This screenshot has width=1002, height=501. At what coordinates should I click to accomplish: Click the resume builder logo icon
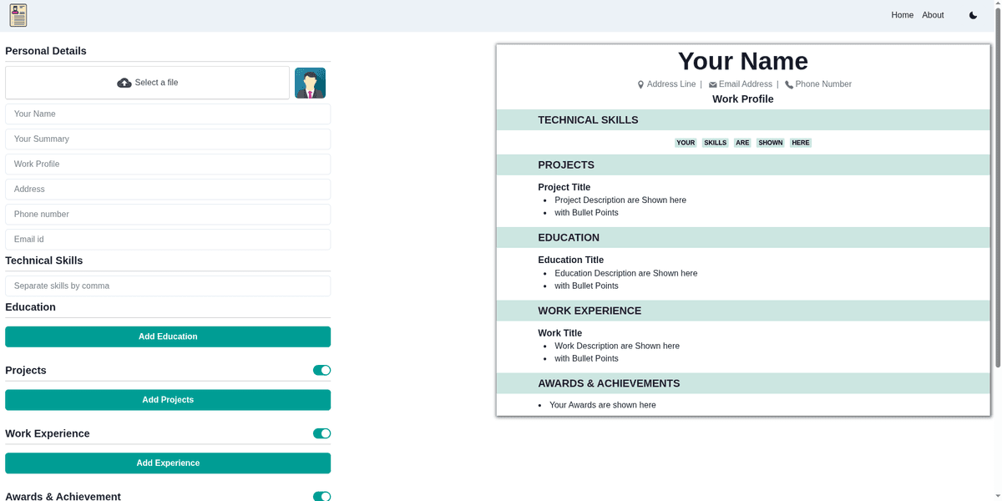point(18,15)
